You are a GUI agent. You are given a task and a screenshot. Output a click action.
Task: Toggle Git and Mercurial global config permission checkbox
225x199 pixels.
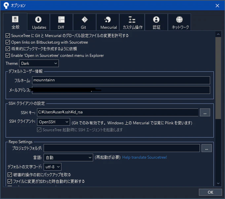[x=8, y=35]
